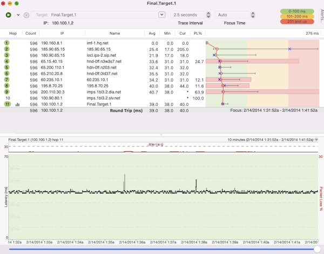Adjust the Trace Interval stepper arrows

(x=208, y=15)
